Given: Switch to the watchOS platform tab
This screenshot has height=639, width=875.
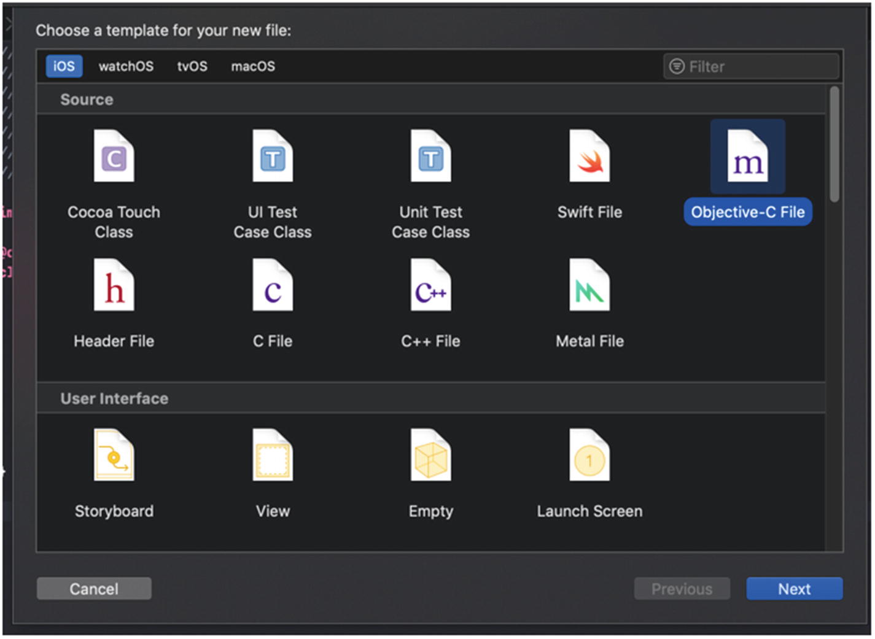Looking at the screenshot, I should tap(126, 66).
